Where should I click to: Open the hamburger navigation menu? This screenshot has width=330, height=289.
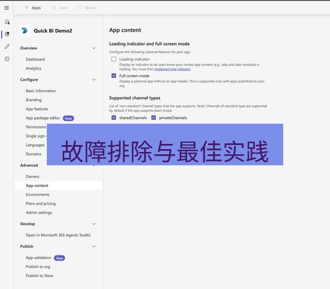7,8
